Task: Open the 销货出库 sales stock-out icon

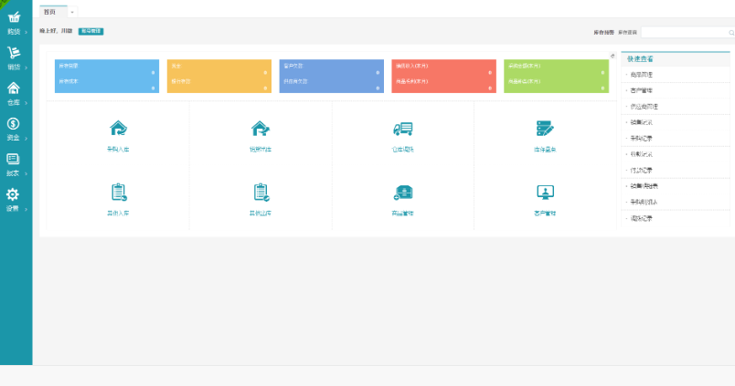Action: pyautogui.click(x=261, y=129)
